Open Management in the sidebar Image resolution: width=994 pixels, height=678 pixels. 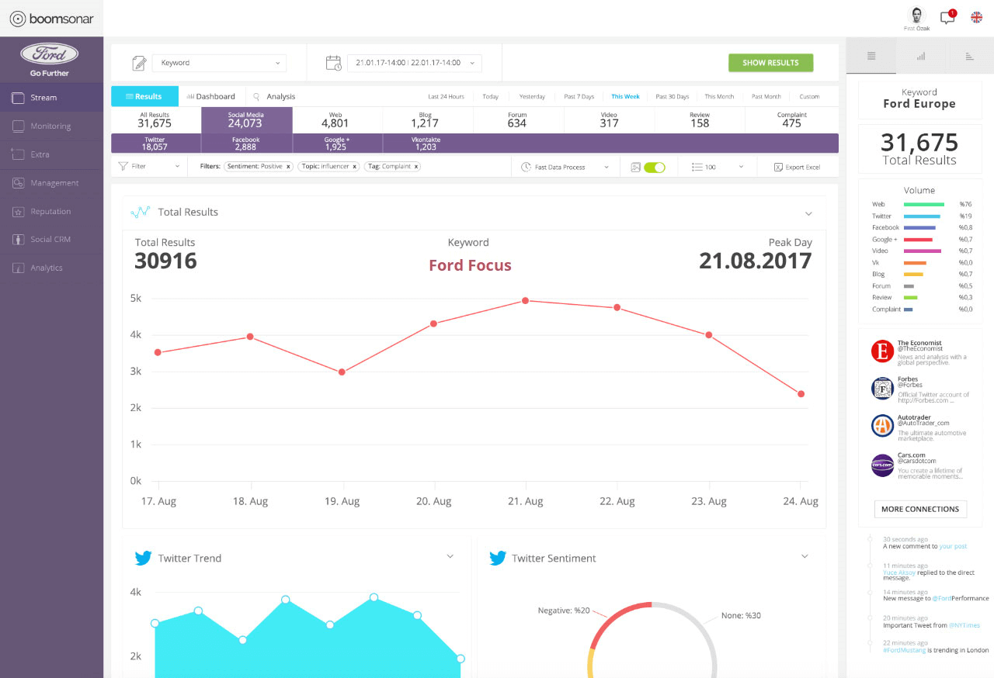point(51,183)
